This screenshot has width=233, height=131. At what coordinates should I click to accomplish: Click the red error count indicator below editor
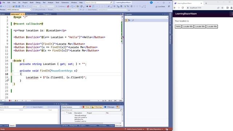10,100
